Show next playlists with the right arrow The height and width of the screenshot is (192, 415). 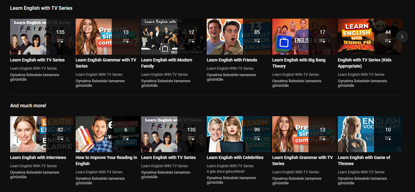click(x=402, y=37)
